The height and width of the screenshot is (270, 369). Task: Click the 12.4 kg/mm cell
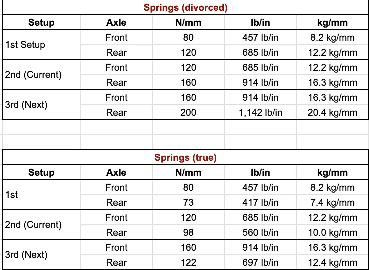click(x=333, y=262)
